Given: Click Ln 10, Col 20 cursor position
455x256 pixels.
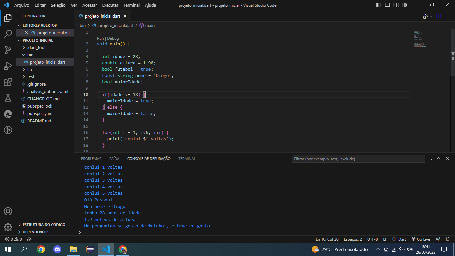Looking at the screenshot, I should tap(327, 239).
